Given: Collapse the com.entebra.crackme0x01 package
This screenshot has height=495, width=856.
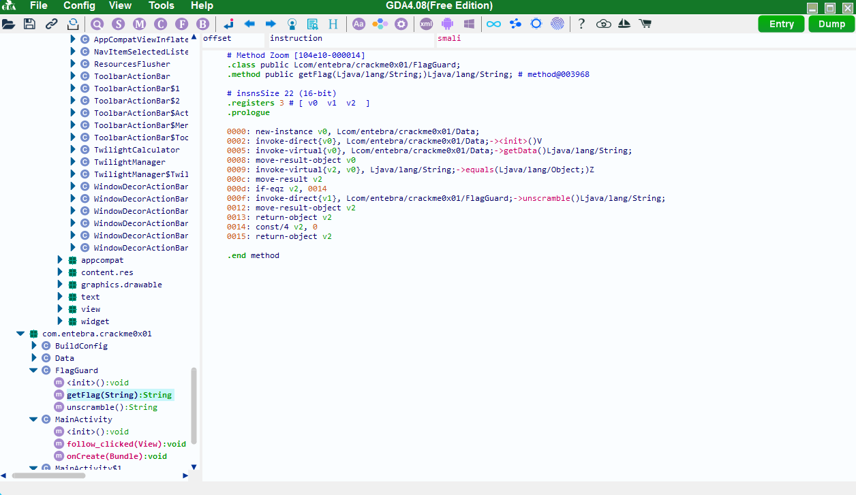Looking at the screenshot, I should tap(20, 334).
